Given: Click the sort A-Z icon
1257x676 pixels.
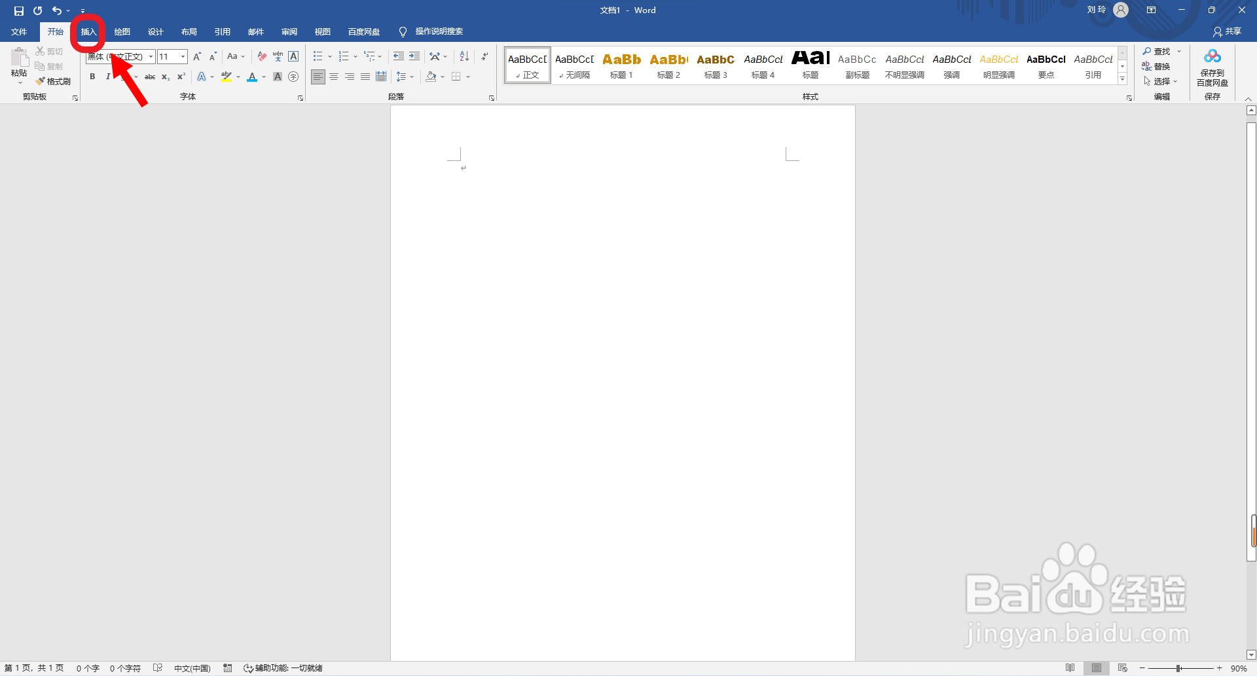Looking at the screenshot, I should coord(464,56).
